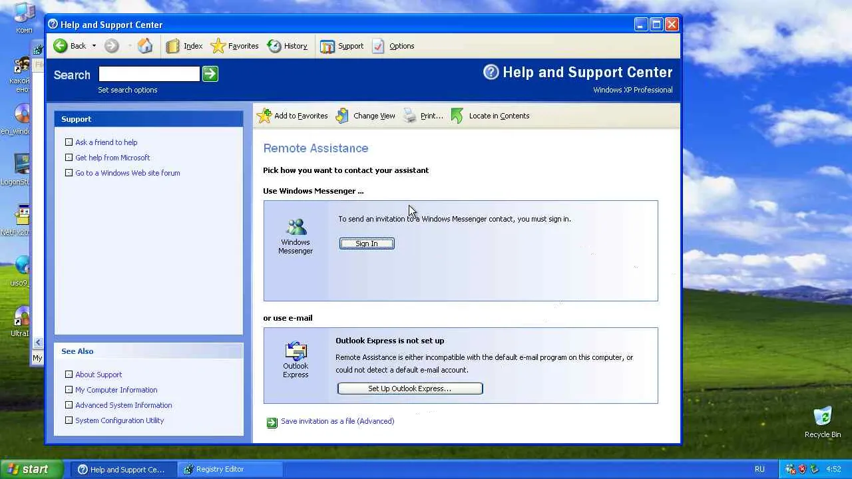Click Change View in the content toolbar
The image size is (852, 479).
point(365,116)
